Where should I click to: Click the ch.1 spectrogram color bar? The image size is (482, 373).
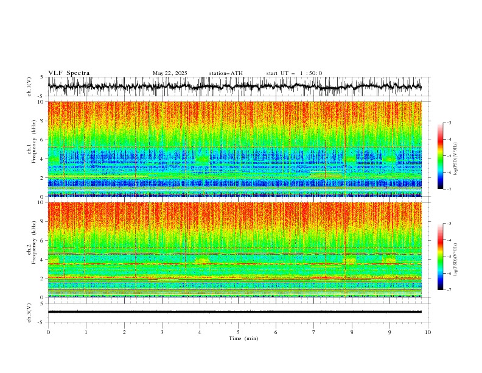pos(440,156)
